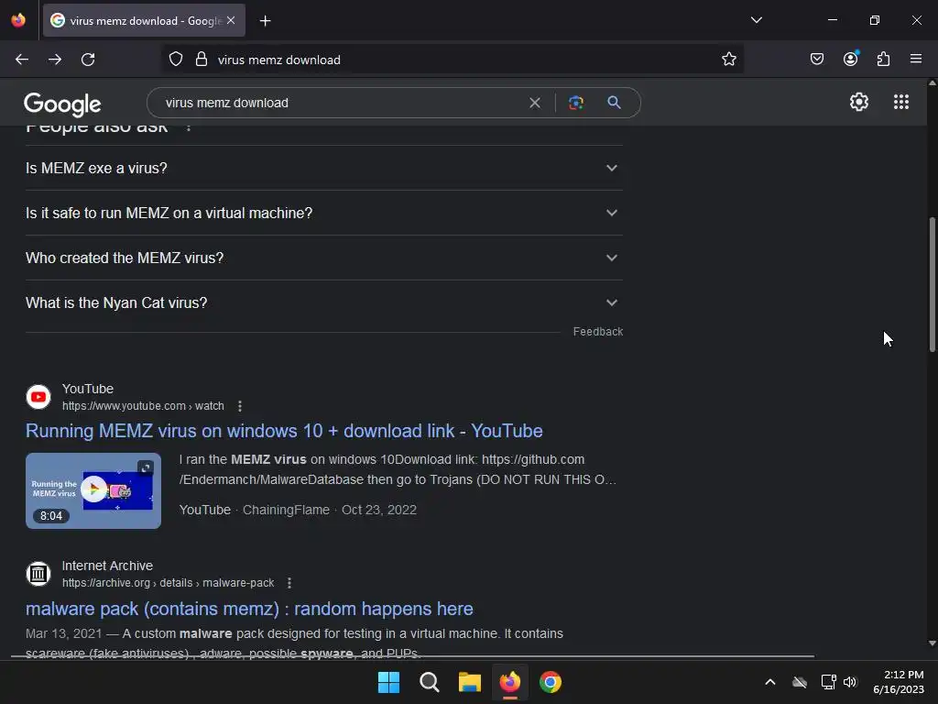Screen dimensions: 938x704
Task: Open the Windows Start menu
Action: pyautogui.click(x=388, y=682)
